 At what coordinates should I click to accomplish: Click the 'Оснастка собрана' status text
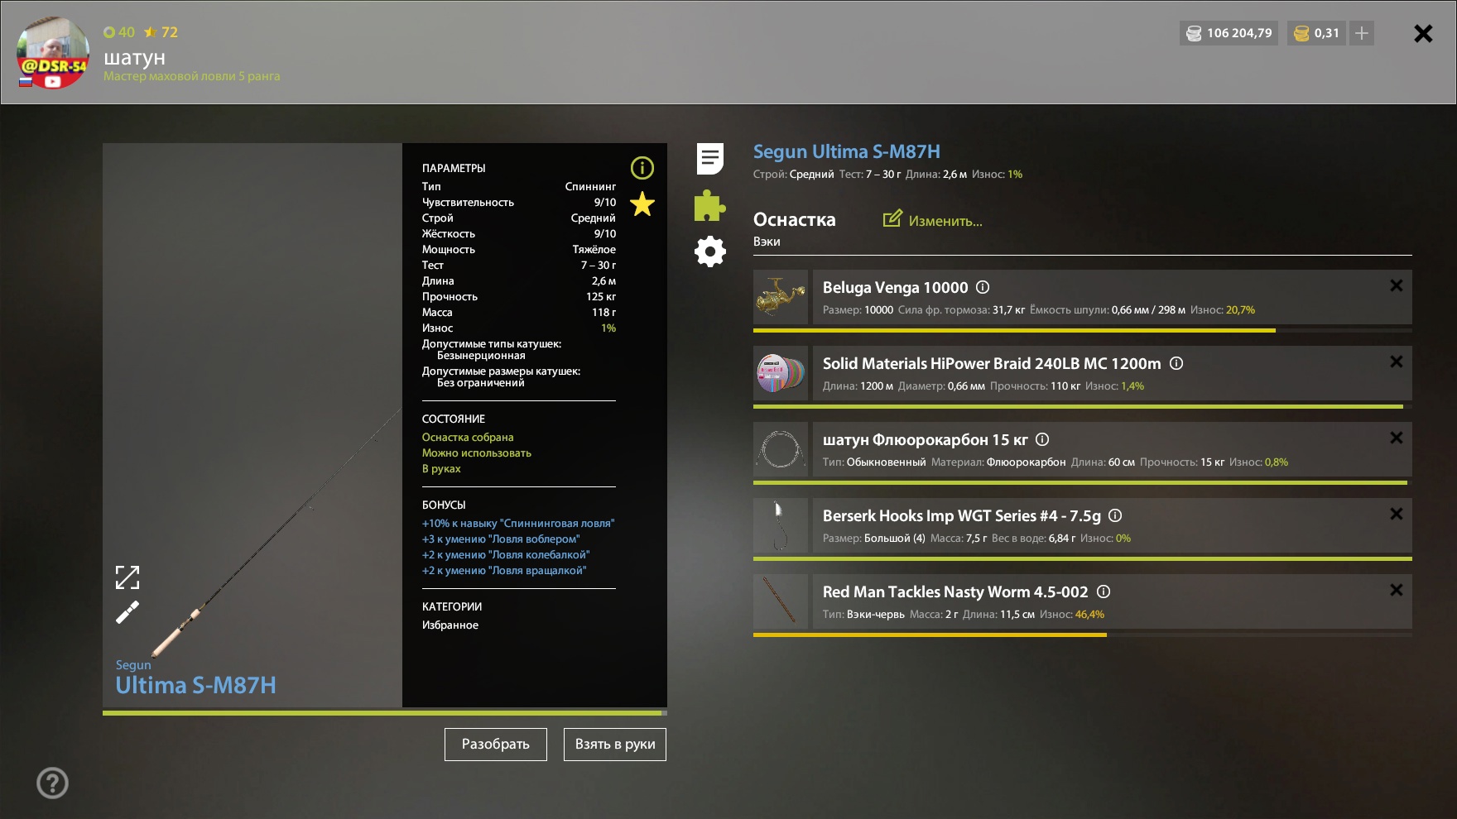[468, 437]
